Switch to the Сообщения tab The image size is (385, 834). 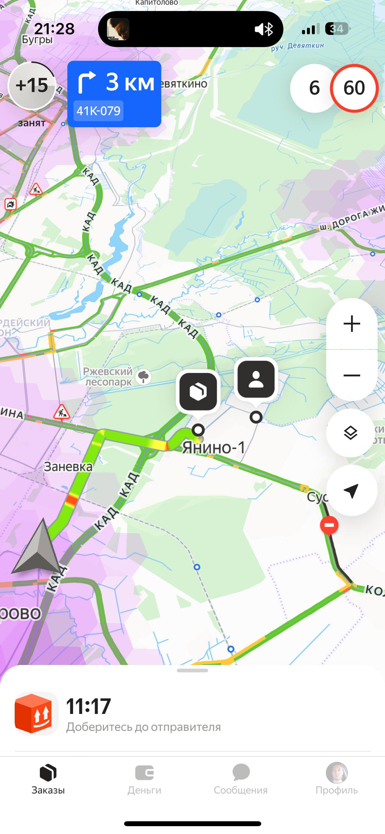(x=241, y=779)
